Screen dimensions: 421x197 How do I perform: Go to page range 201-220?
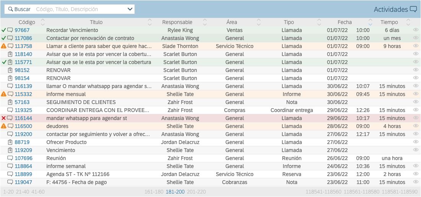tap(196, 192)
